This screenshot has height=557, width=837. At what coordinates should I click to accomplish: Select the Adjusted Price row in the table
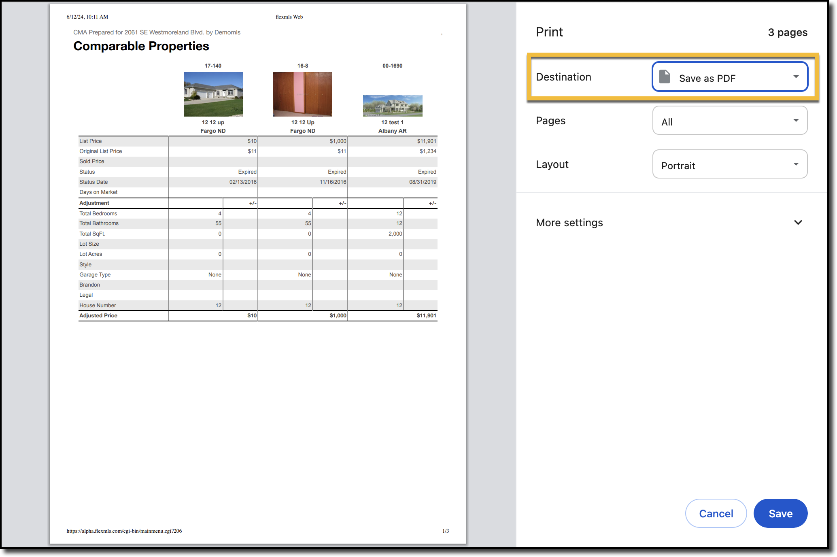tap(98, 315)
